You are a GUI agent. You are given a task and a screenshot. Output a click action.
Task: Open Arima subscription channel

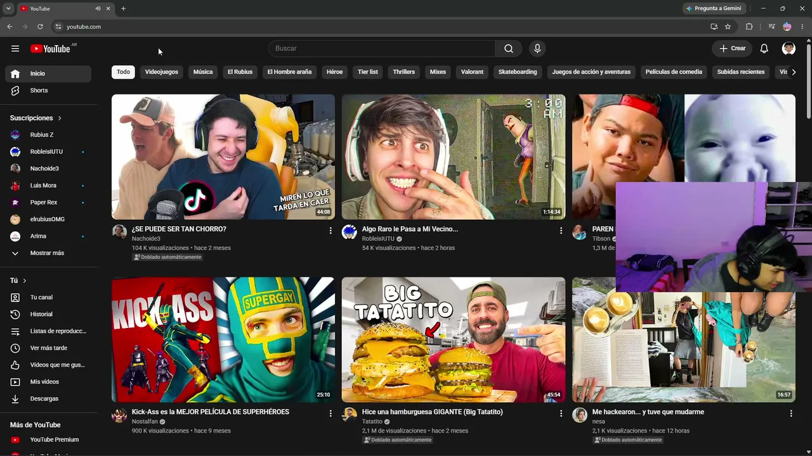(x=48, y=236)
